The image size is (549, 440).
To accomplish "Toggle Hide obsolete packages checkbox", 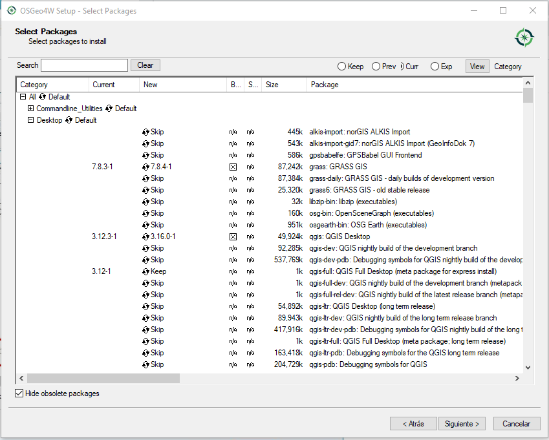I will (19, 393).
